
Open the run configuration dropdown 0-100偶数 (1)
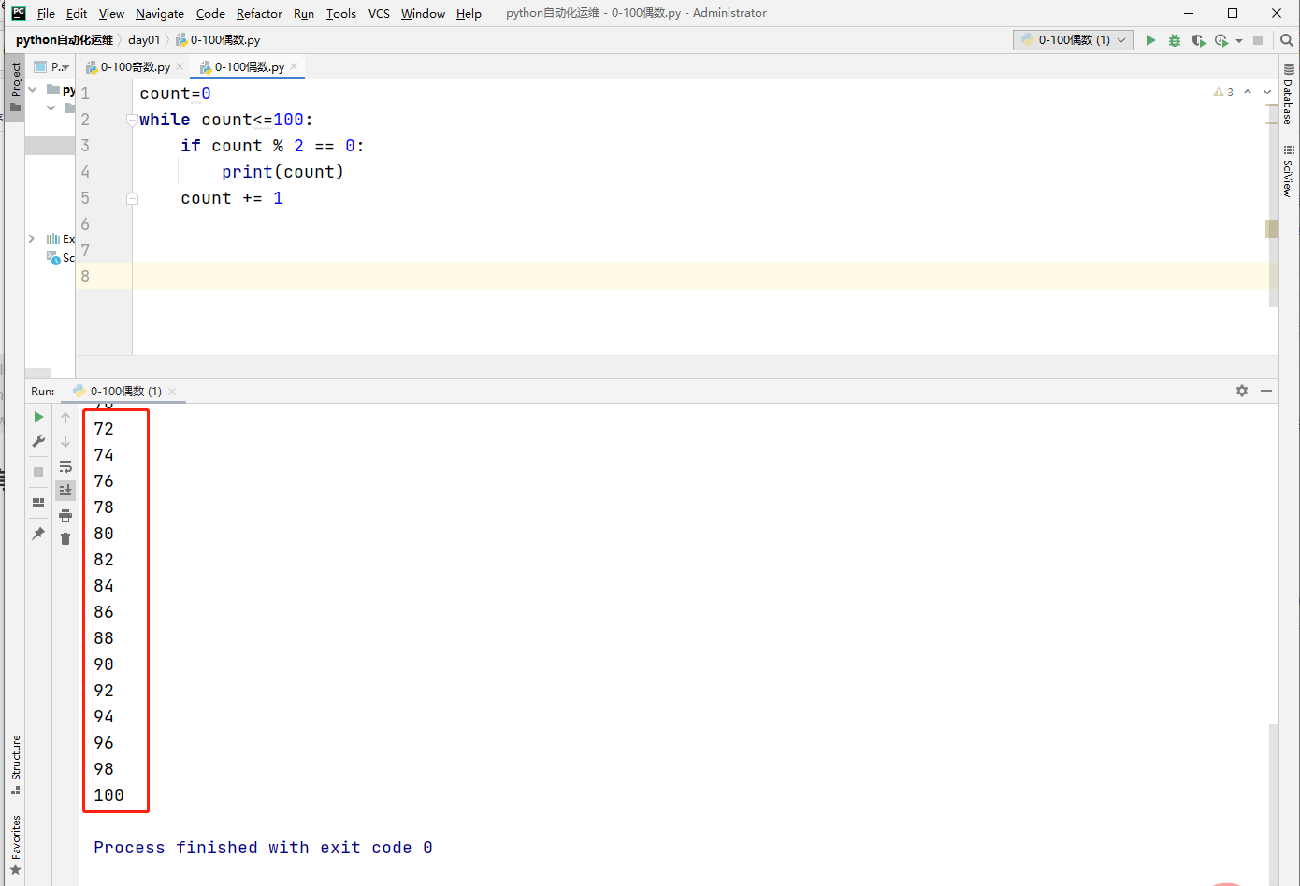[1073, 40]
